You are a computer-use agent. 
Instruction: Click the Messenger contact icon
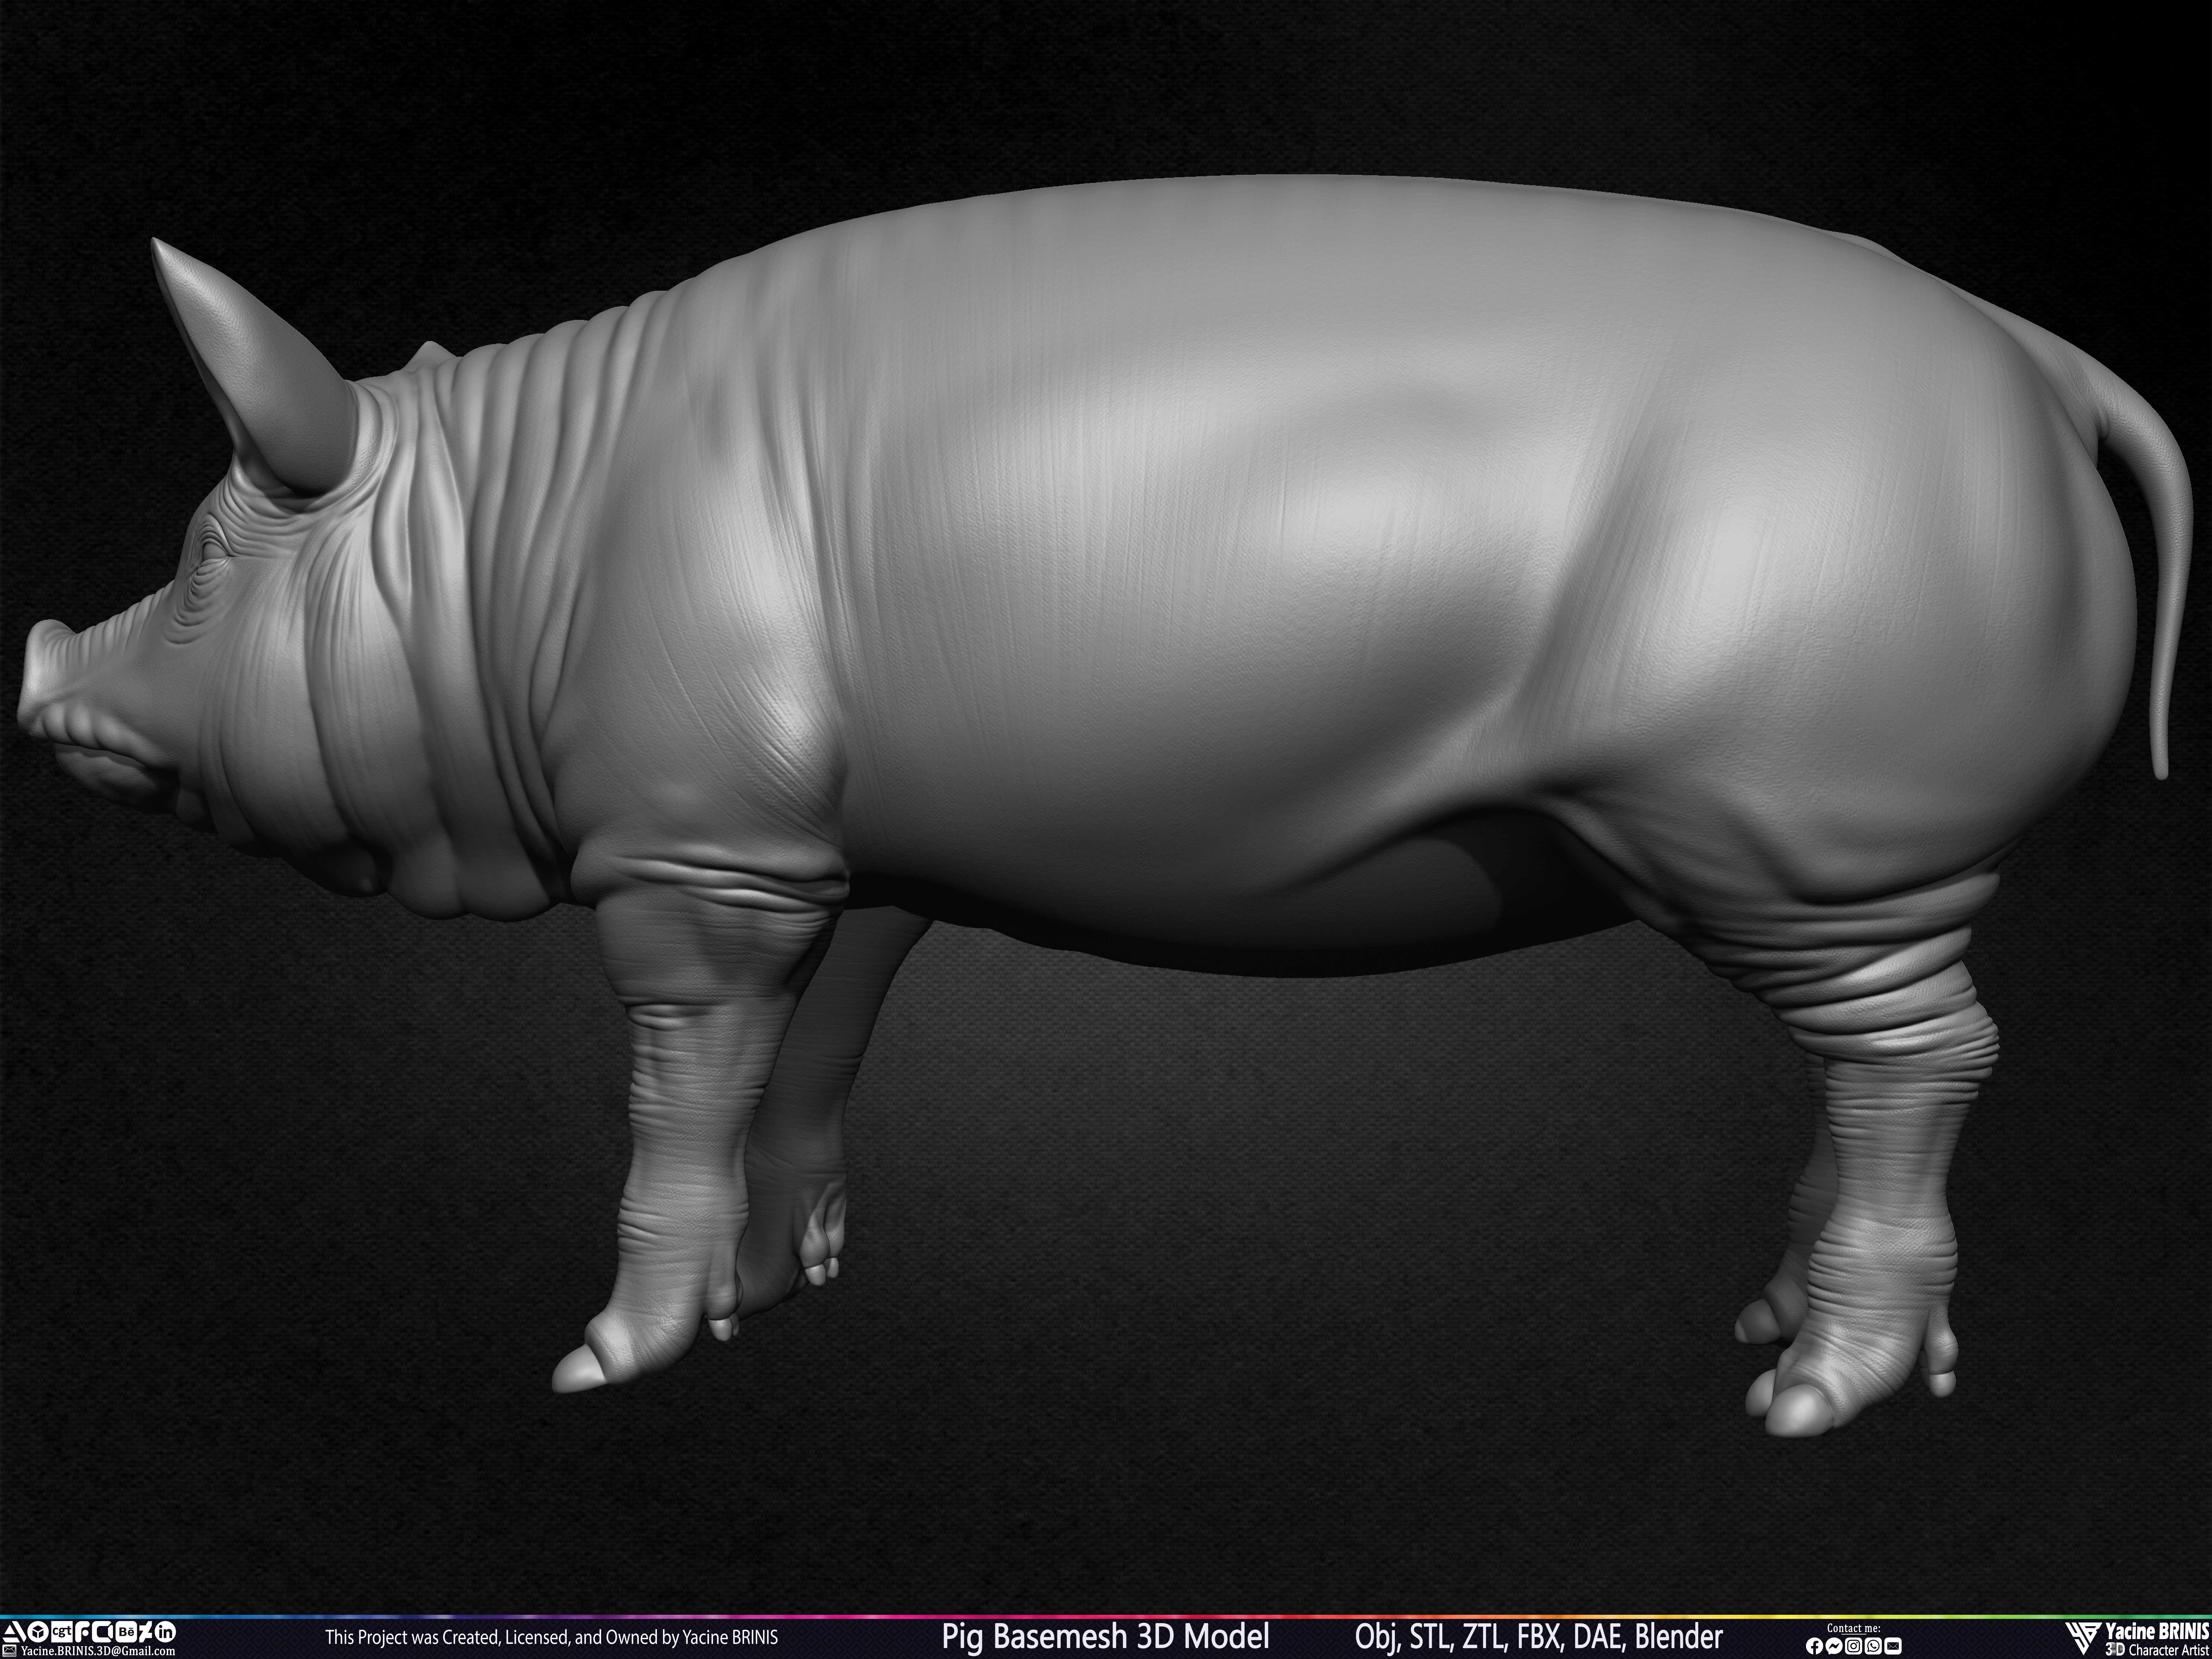1834,1646
